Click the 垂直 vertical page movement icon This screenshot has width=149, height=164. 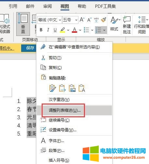(23, 24)
